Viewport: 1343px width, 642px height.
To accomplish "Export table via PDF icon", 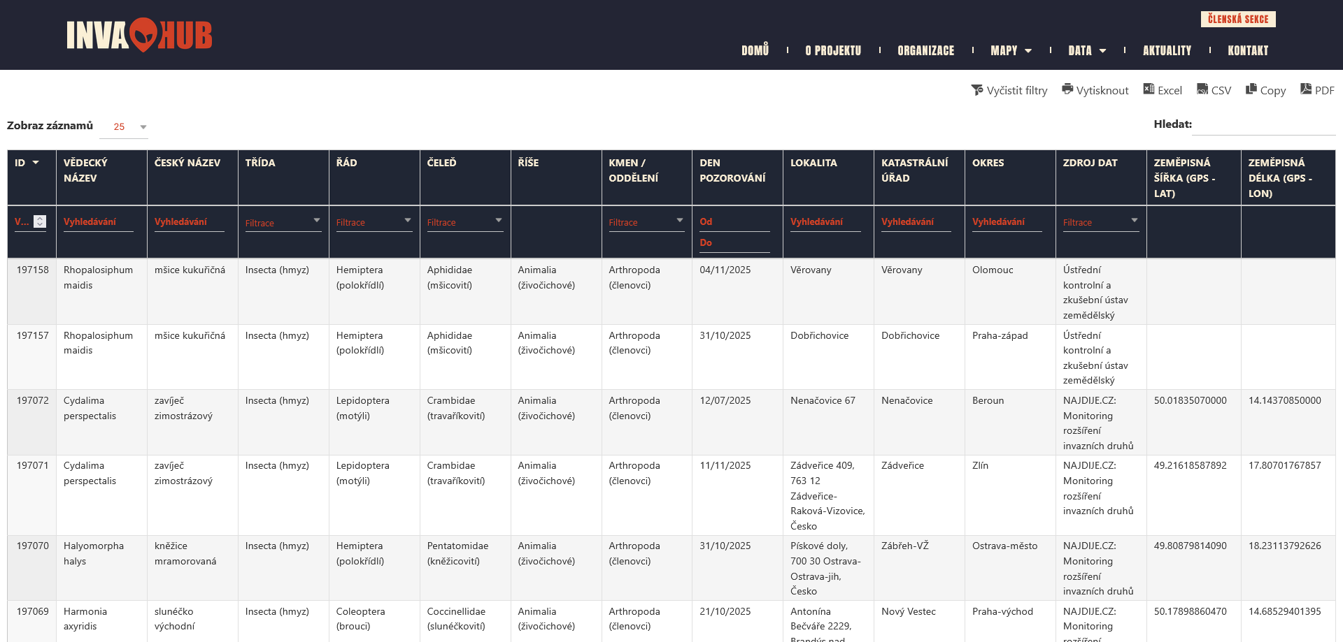I will [x=1306, y=89].
